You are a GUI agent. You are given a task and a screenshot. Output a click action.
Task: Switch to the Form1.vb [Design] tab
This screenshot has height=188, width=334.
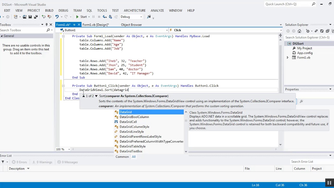click(x=96, y=25)
